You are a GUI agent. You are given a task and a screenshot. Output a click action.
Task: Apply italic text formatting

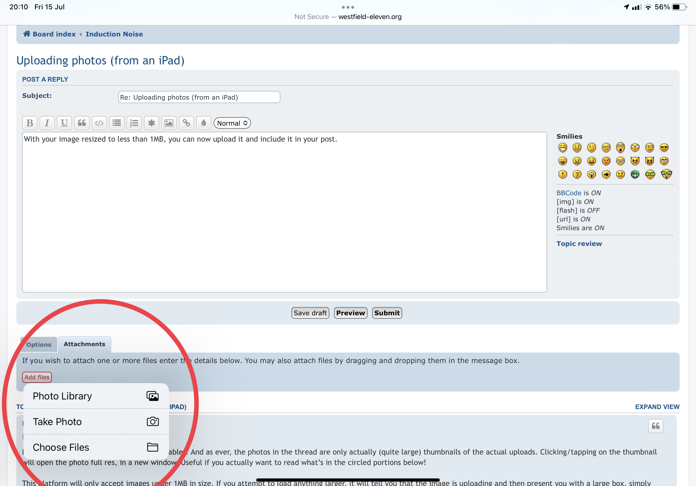47,123
